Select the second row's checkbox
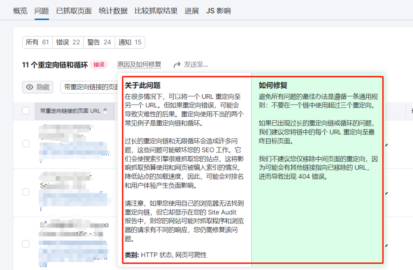 coord(26,192)
